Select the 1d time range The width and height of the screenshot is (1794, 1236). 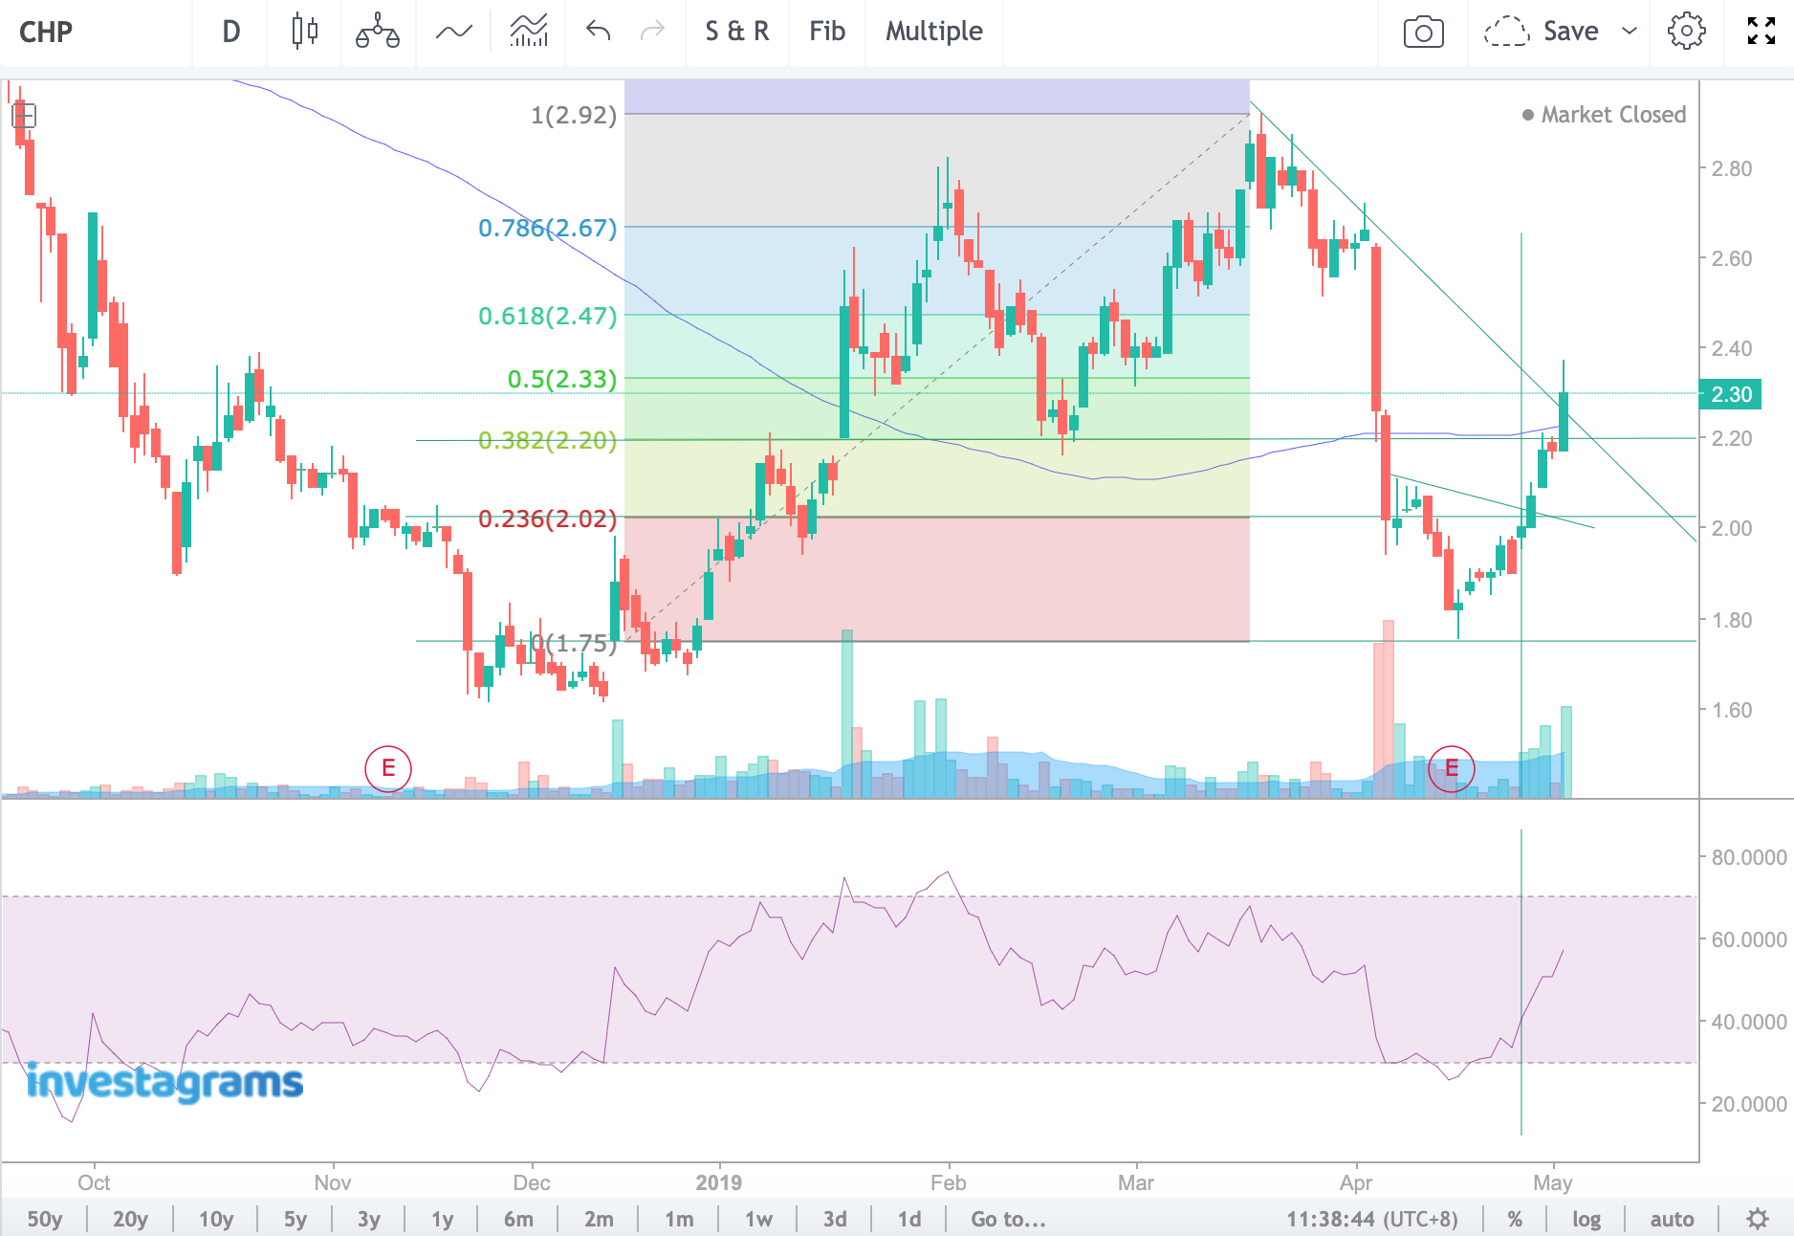[909, 1219]
